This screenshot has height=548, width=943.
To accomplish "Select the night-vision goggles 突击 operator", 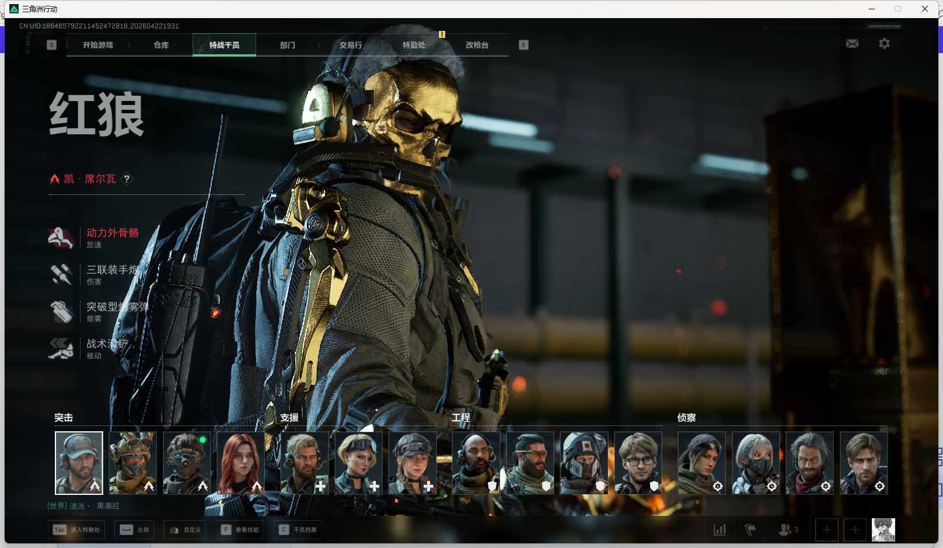I will point(187,463).
